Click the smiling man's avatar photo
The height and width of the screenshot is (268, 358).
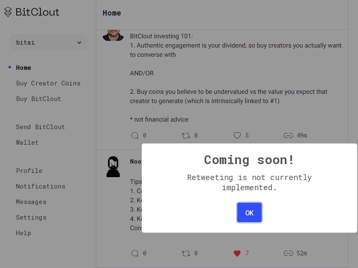[x=113, y=35]
